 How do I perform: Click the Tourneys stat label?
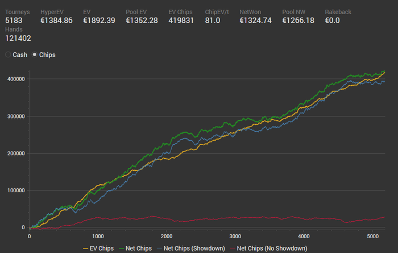pyautogui.click(x=17, y=12)
